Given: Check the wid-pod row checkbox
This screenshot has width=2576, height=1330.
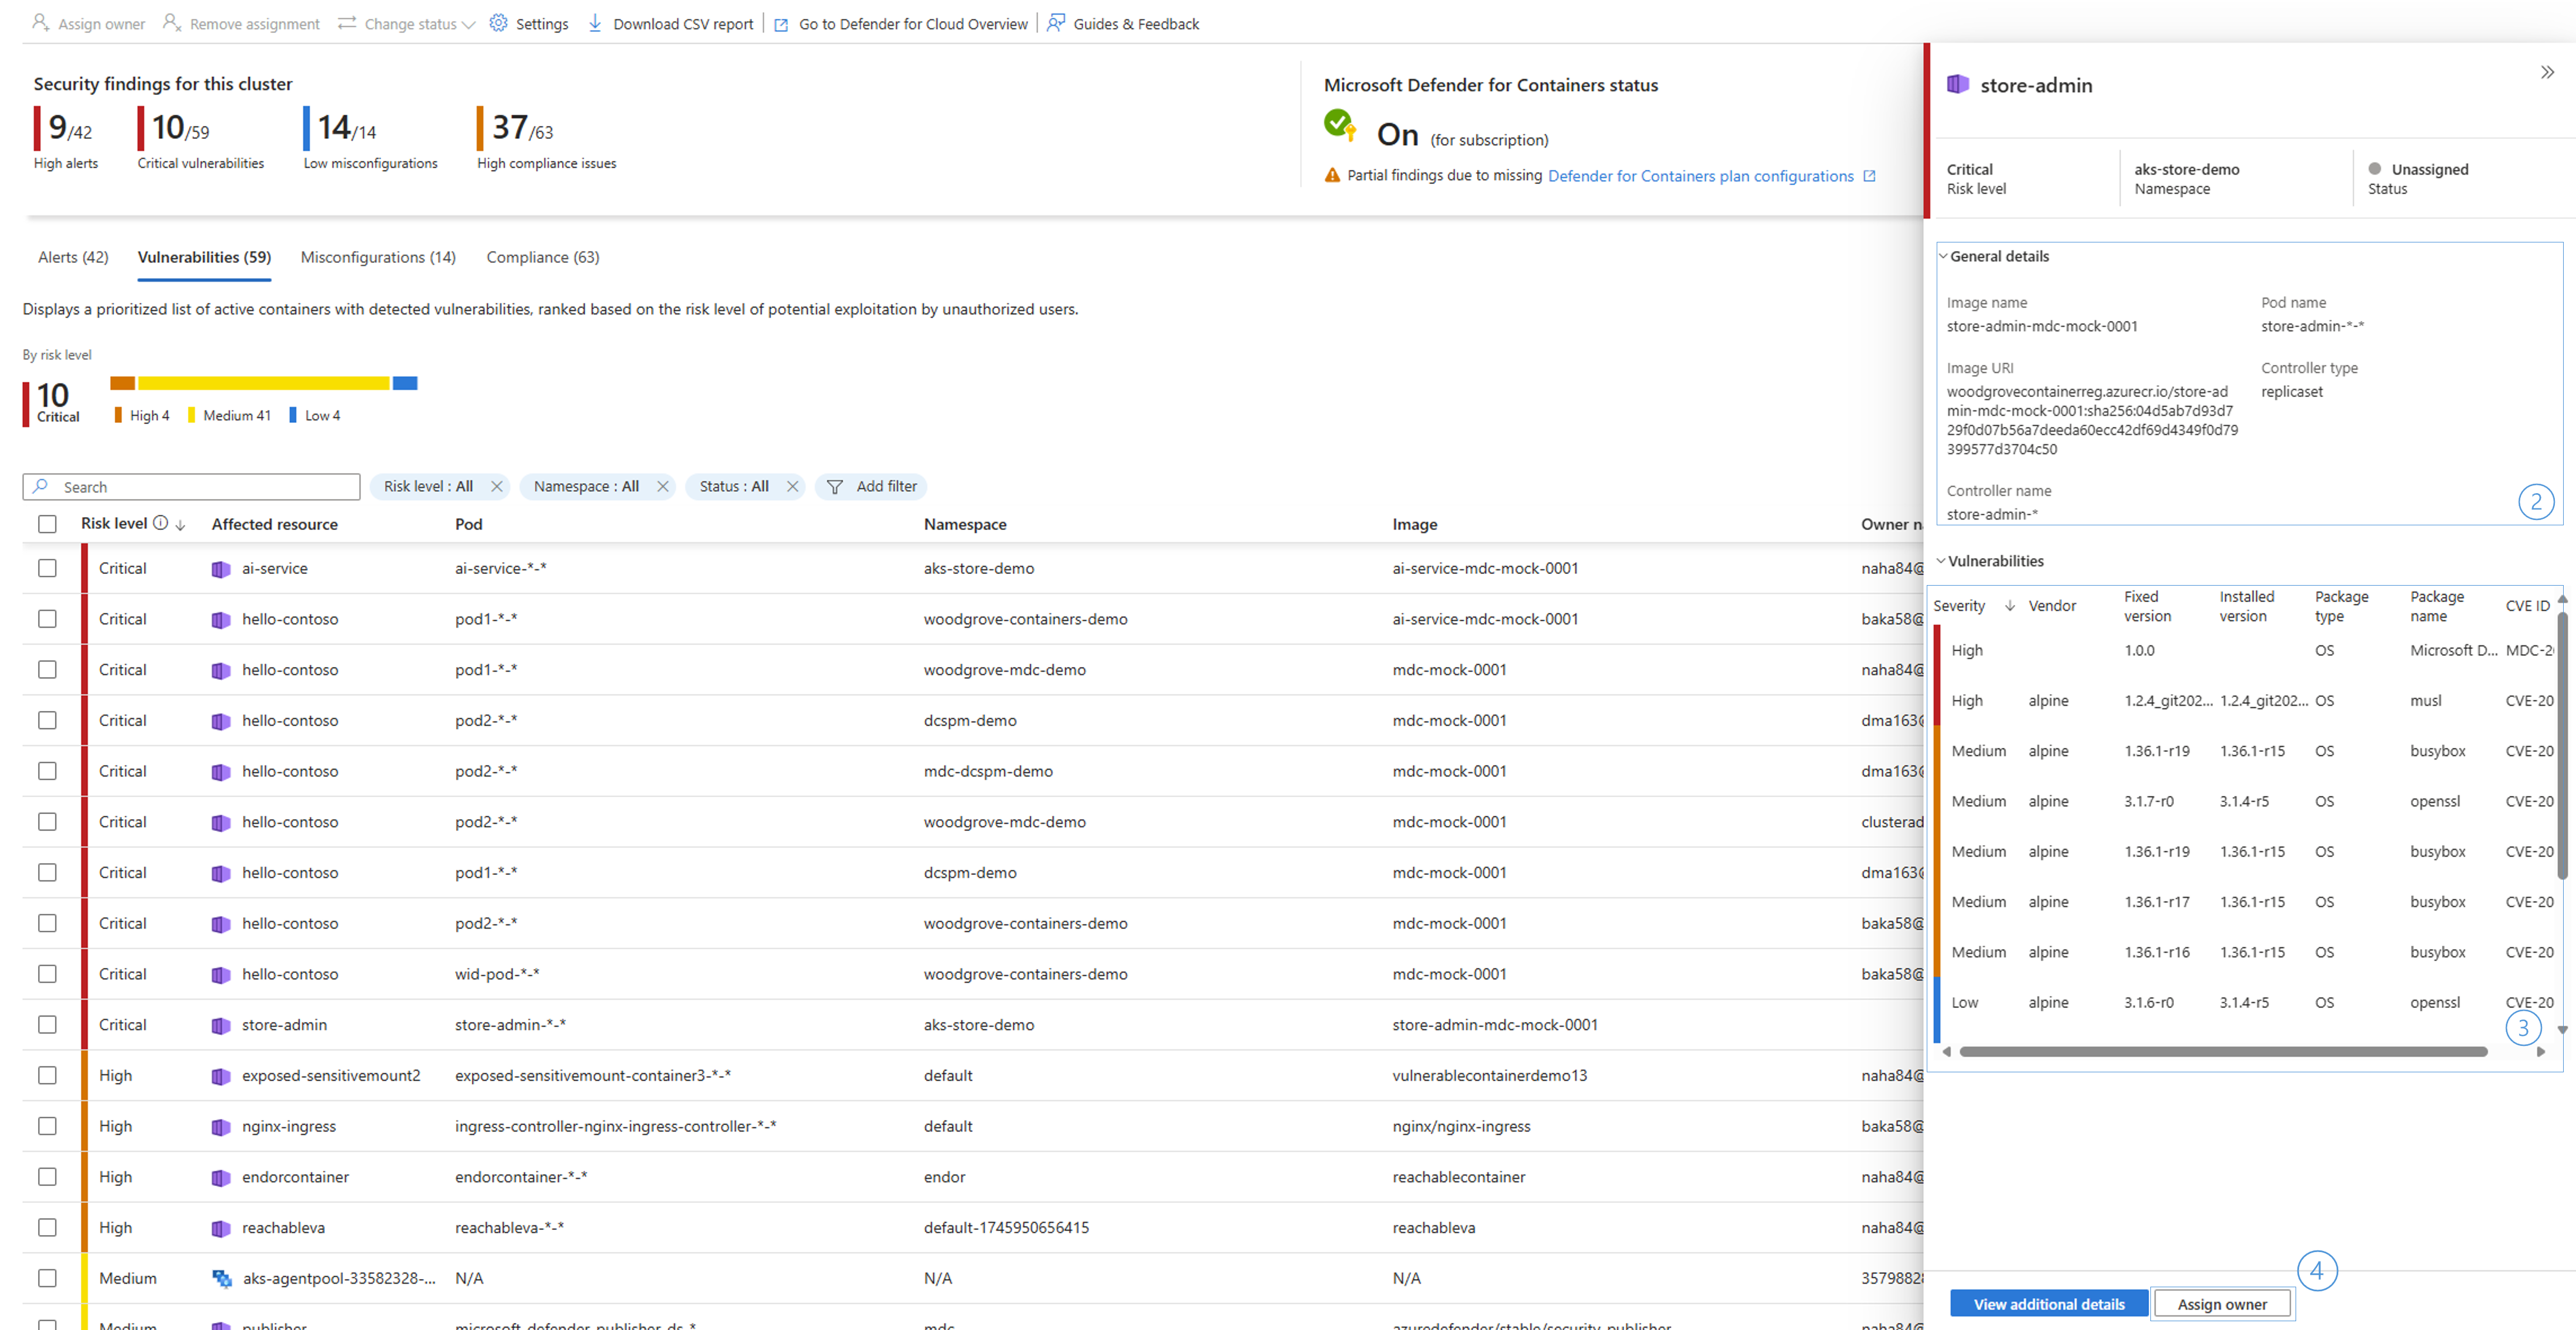Looking at the screenshot, I should (47, 974).
